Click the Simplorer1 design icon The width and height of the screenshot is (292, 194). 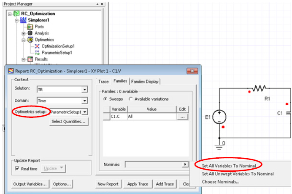click(x=23, y=20)
